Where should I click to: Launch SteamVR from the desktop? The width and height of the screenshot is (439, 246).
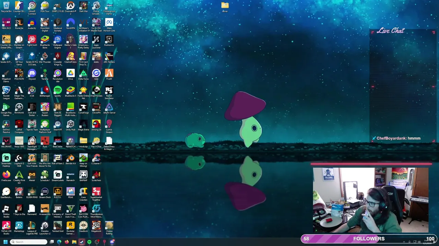58,125
